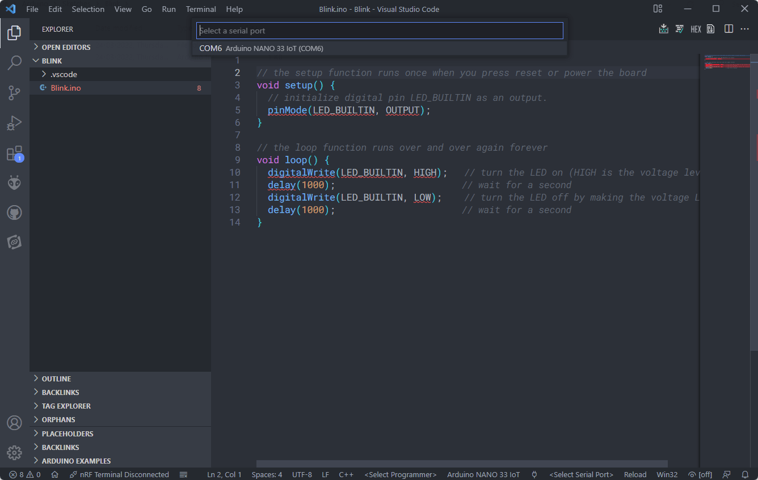Click nRF Terminal Disconnected status item
Viewport: 758px width, 480px height.
(119, 474)
